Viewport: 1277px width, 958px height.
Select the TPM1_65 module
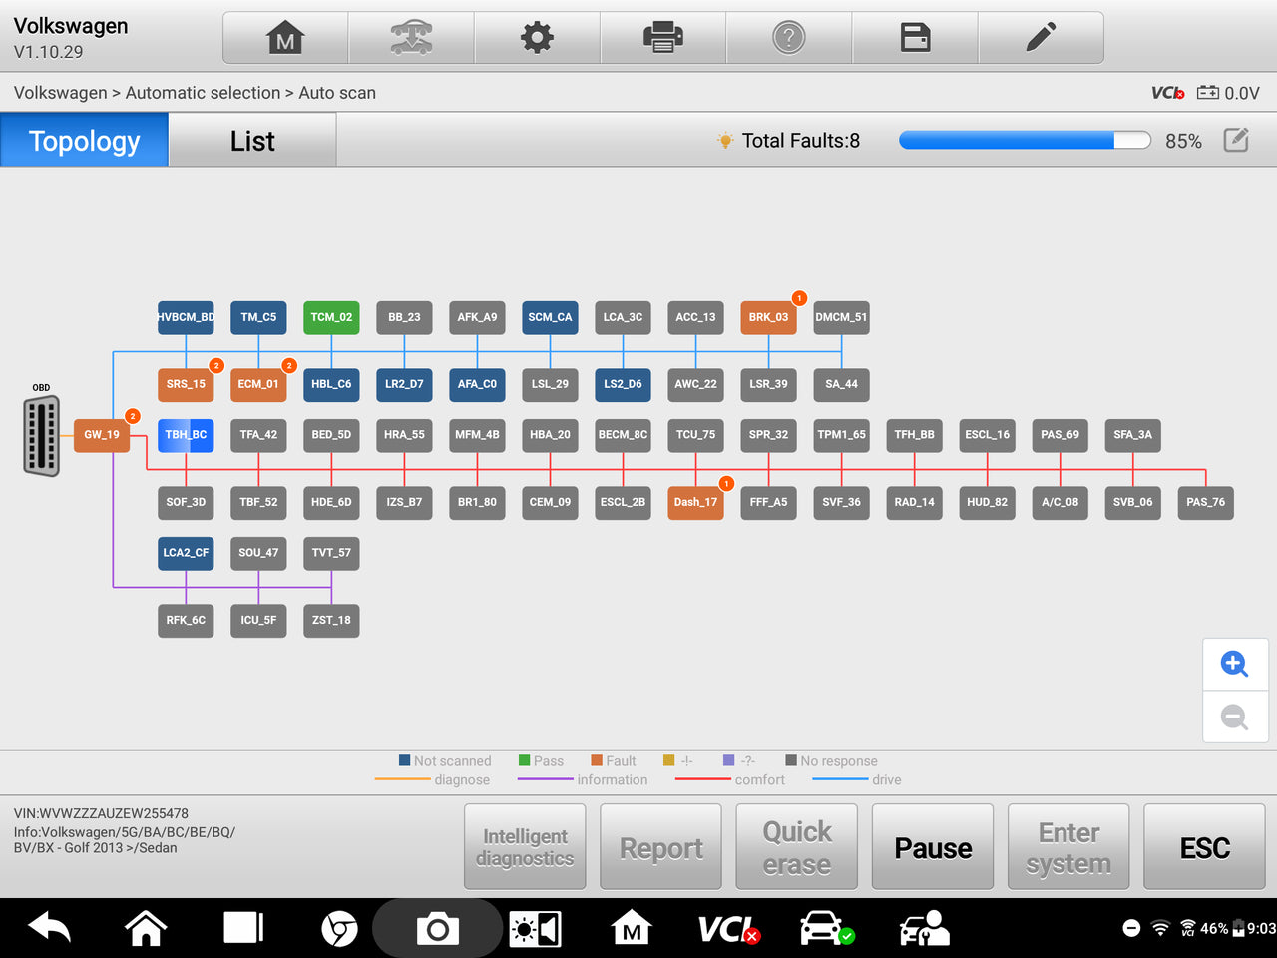[841, 435]
